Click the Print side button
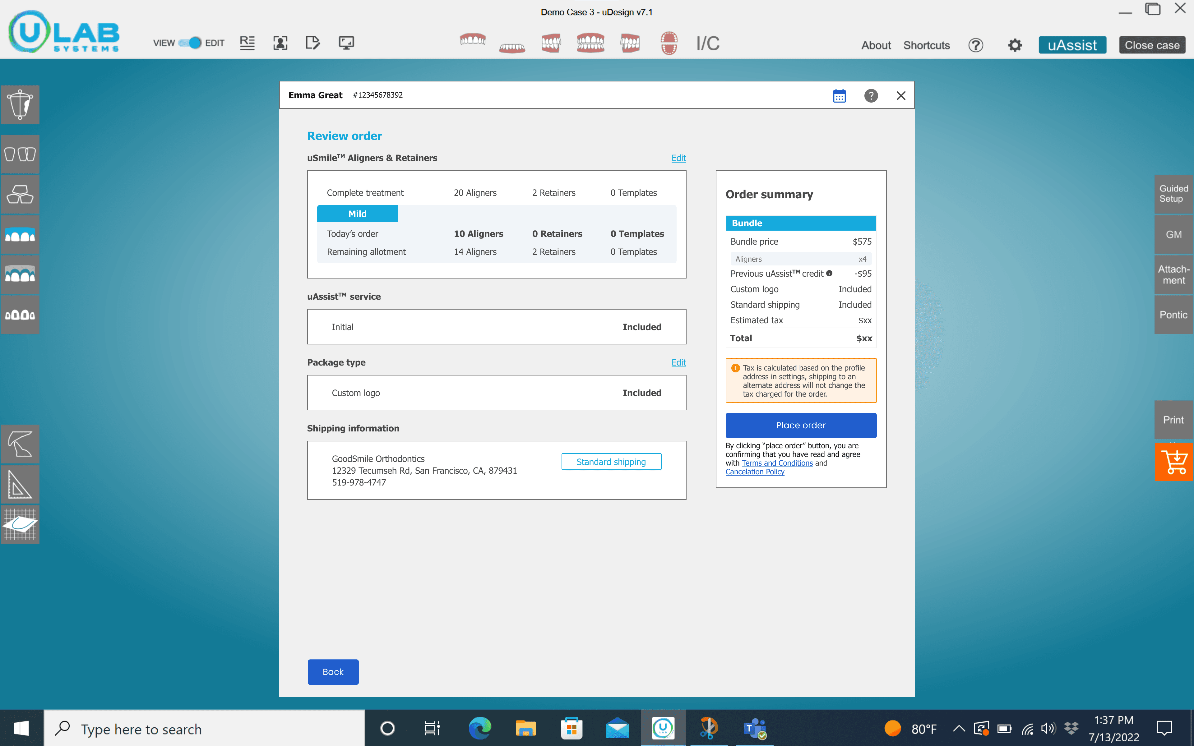The height and width of the screenshot is (746, 1194). (x=1173, y=420)
